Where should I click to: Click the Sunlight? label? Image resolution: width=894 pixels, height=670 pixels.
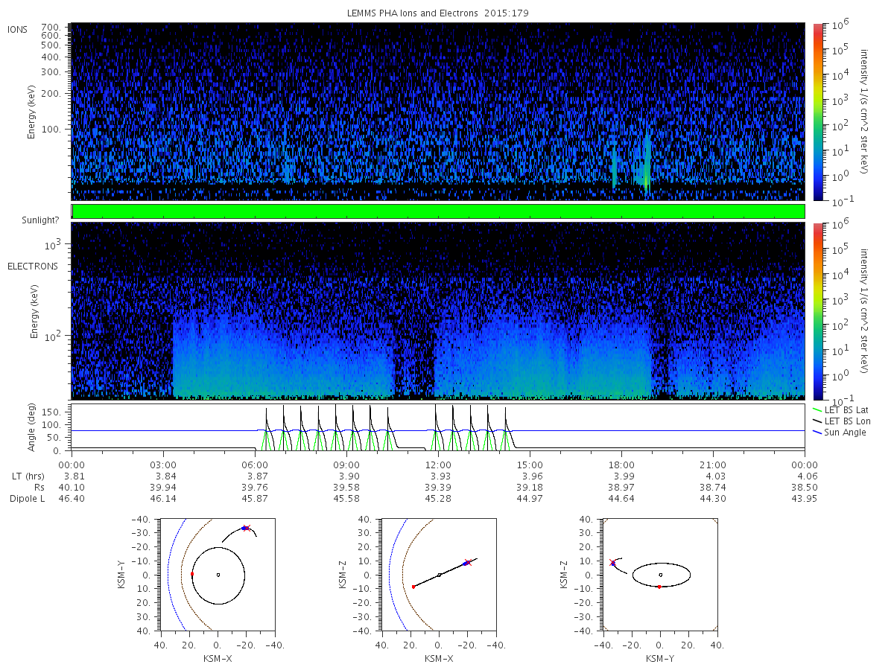coord(41,221)
